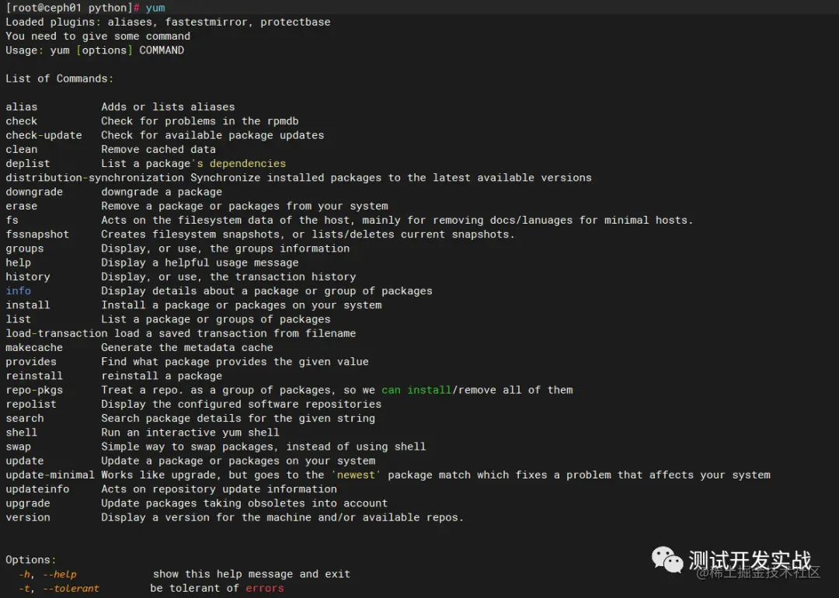Select the 'fssnapshot' command text

[x=37, y=235]
